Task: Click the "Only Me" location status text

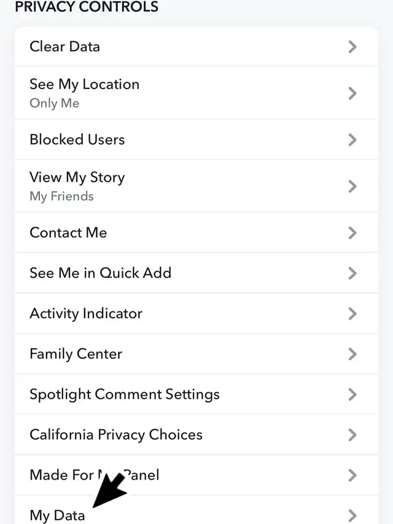Action: coord(54,103)
